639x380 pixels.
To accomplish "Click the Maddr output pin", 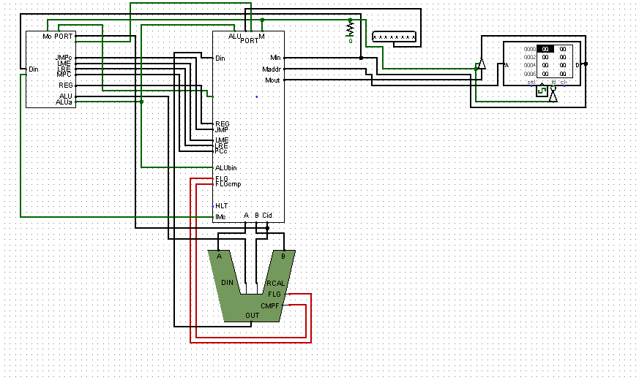I will (272, 69).
